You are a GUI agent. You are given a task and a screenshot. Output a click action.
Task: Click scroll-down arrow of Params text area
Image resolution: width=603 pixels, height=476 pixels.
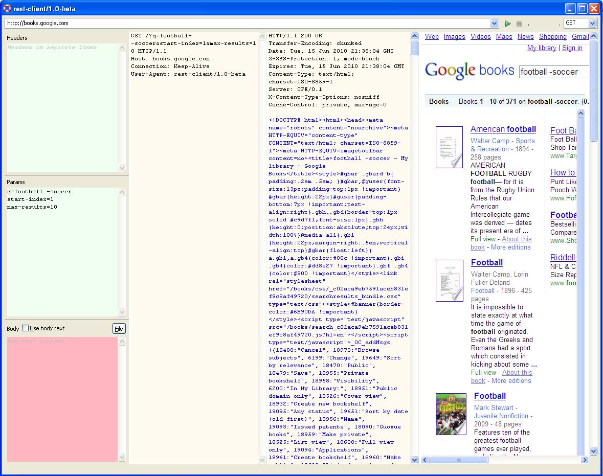click(122, 312)
